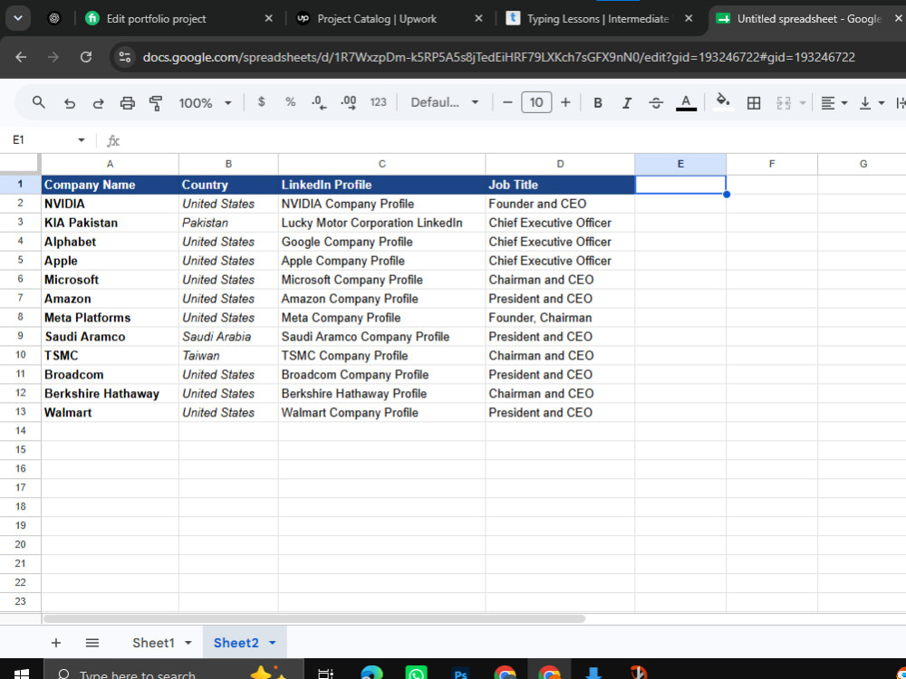Click the site information icon in address bar

click(x=125, y=57)
